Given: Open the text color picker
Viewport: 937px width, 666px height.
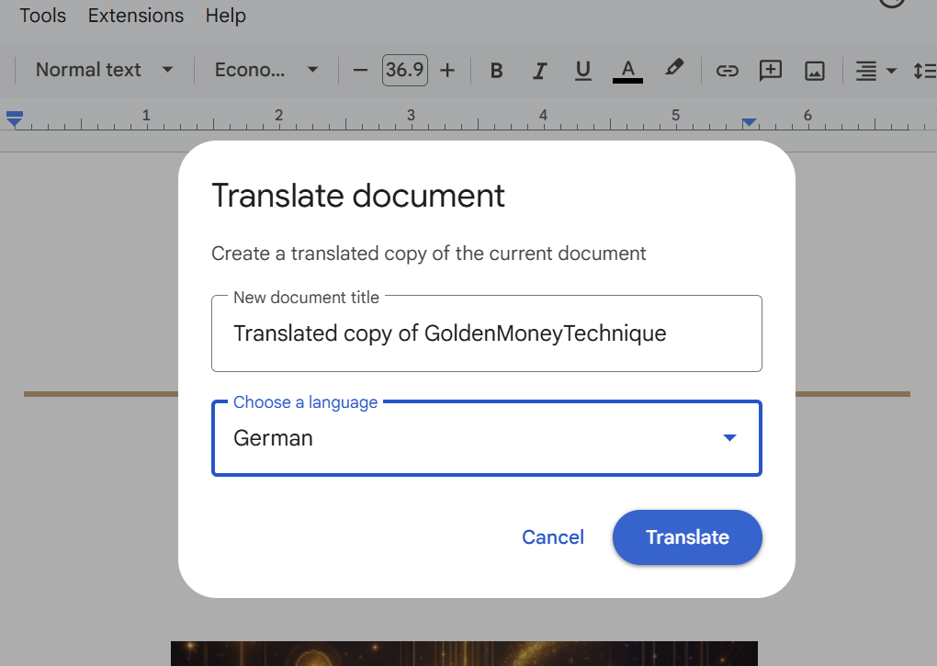Looking at the screenshot, I should click(x=627, y=71).
